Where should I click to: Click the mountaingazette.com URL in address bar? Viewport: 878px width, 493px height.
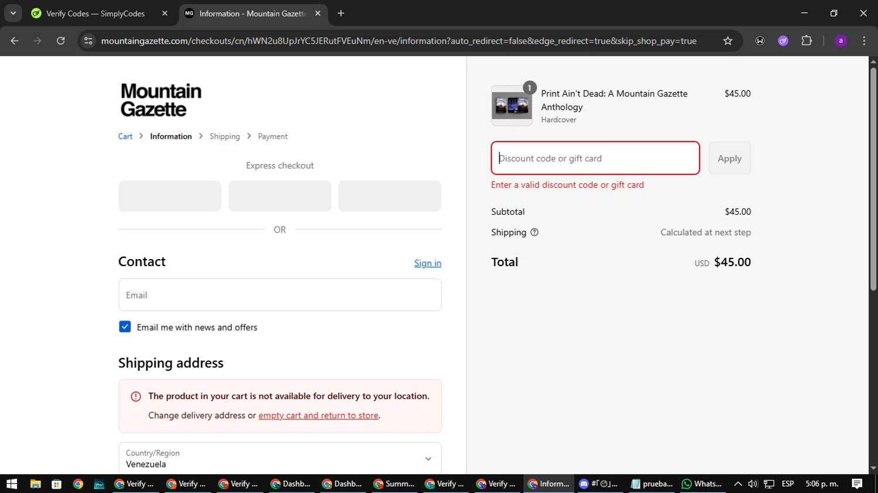[x=399, y=41]
